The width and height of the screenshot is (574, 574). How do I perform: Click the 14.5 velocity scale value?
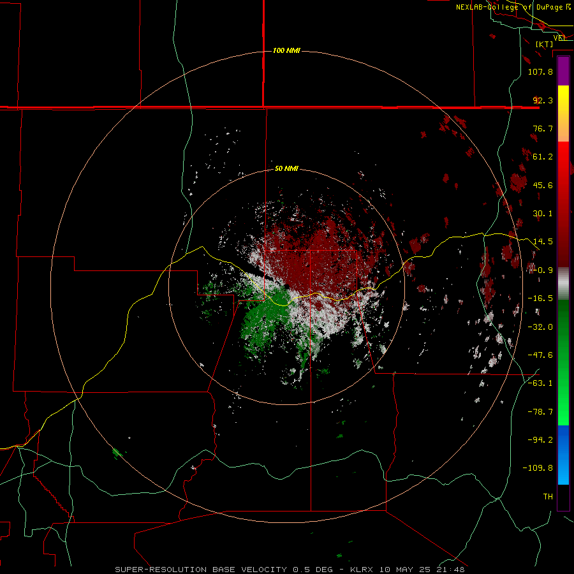coord(543,242)
